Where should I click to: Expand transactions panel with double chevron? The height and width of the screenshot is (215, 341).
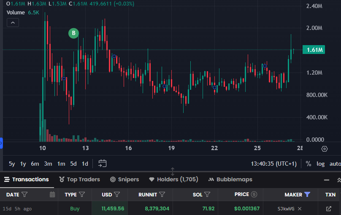339,180
